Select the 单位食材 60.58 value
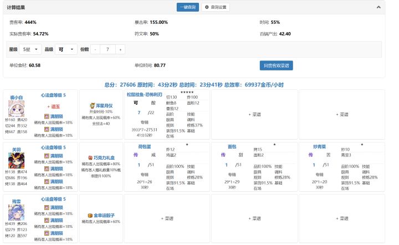The height and width of the screenshot is (245, 399). 34,65
